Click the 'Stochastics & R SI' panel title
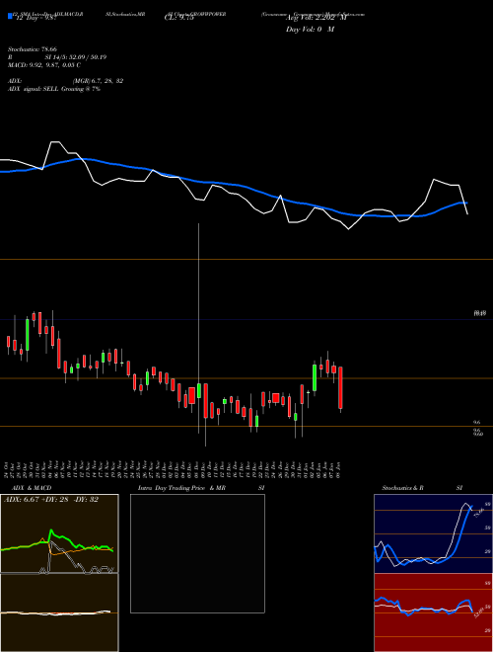493x652 pixels. [x=422, y=488]
